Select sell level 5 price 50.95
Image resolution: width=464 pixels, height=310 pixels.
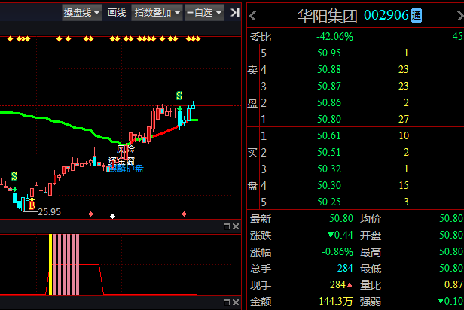(x=329, y=53)
